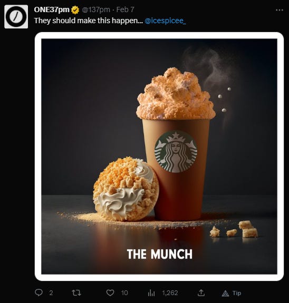This screenshot has width=289, height=303.
Task: Open the three-dot more options menu
Action: 280,10
